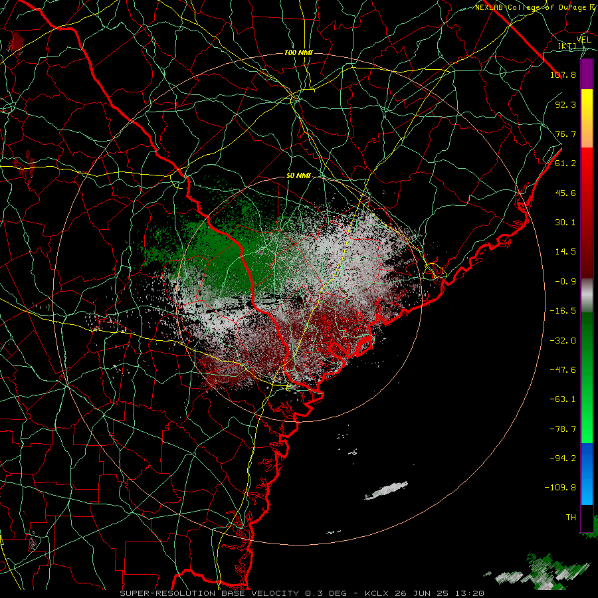
Task: Click the KCLX 26 JUN 25 13:20 timestamp
Action: 425,593
